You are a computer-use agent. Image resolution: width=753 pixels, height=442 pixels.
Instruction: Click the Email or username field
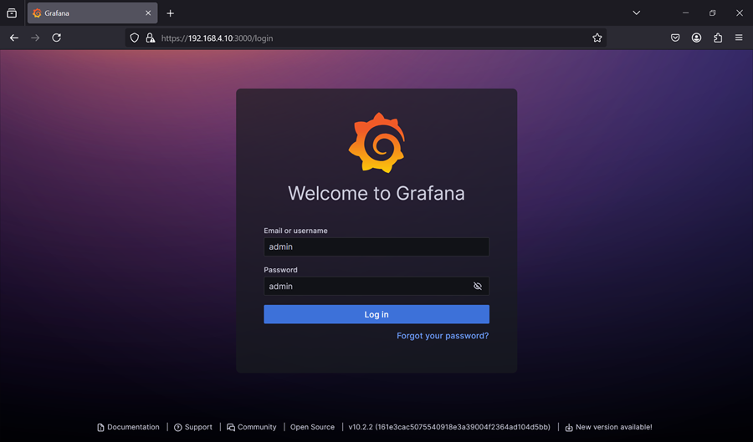[x=376, y=246]
